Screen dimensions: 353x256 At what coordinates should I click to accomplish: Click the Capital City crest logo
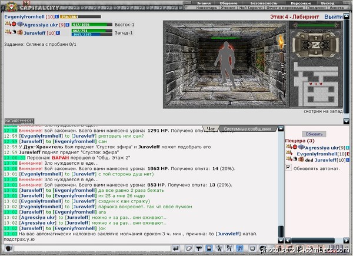[11, 6]
